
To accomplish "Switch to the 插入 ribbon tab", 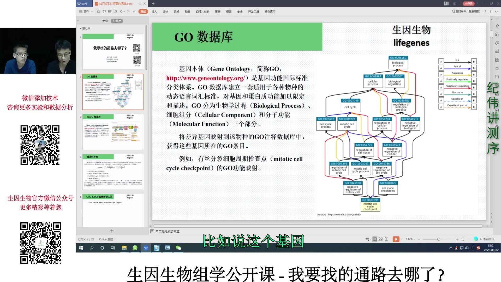I will pyautogui.click(x=154, y=11).
